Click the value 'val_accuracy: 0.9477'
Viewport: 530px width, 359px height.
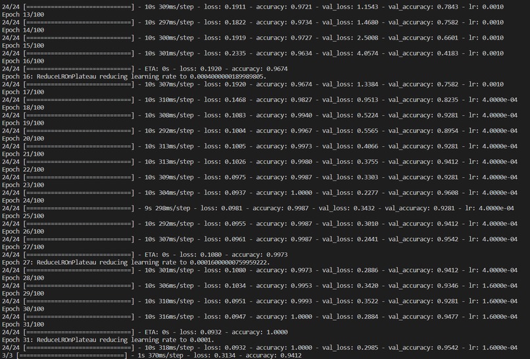[423, 317]
